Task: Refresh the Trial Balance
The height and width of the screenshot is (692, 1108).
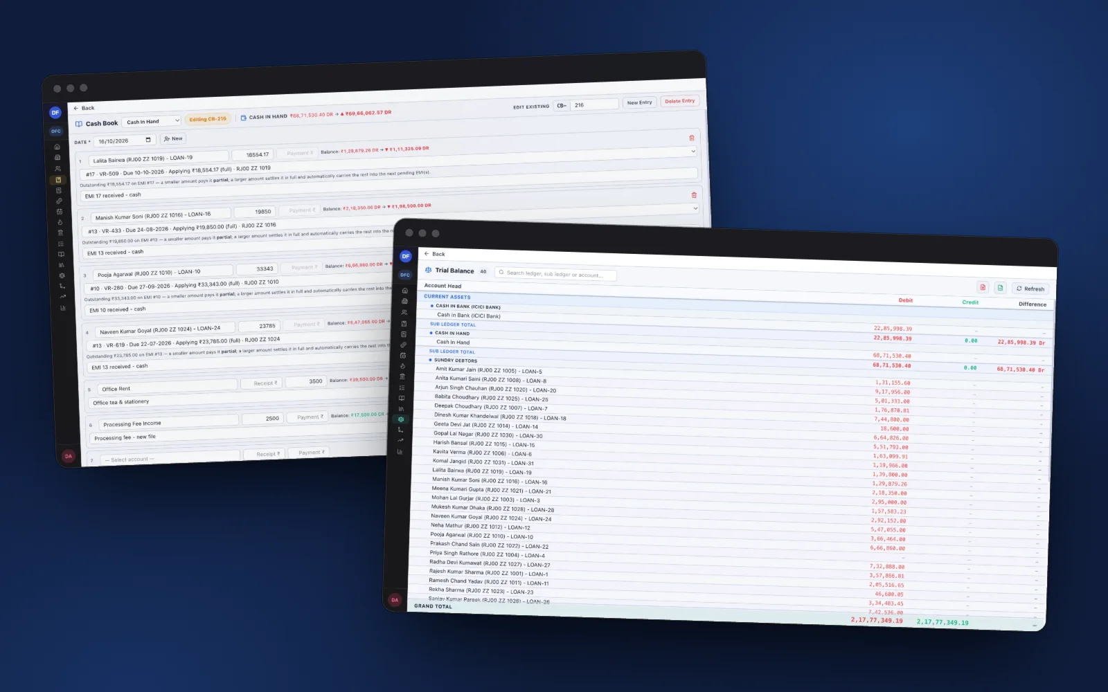Action: tap(1030, 289)
